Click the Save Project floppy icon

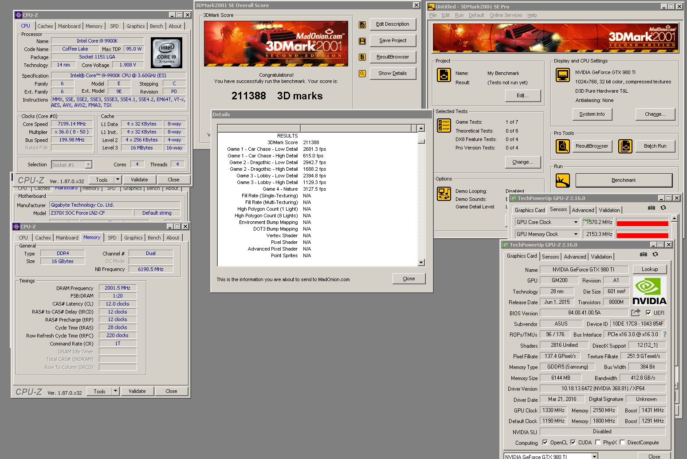click(362, 41)
